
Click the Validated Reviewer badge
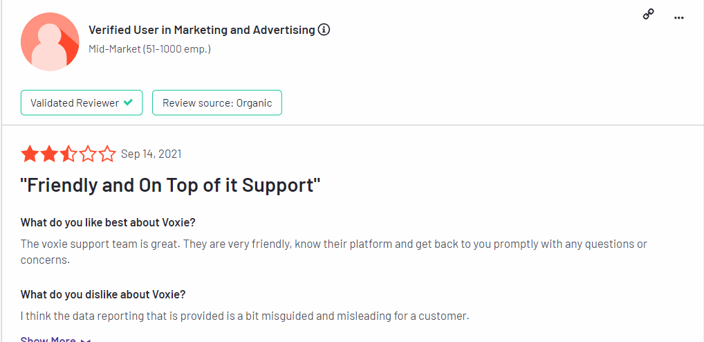(x=82, y=103)
